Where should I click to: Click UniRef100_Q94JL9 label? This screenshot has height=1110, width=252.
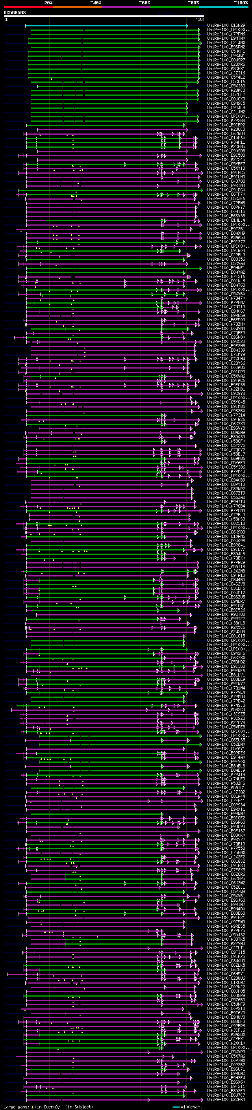tap(226, 108)
